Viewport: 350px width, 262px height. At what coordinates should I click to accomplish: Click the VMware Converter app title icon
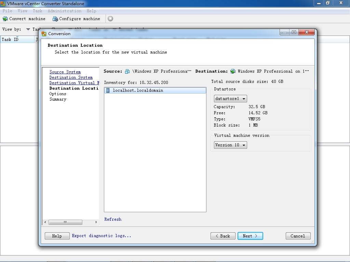click(3, 3)
